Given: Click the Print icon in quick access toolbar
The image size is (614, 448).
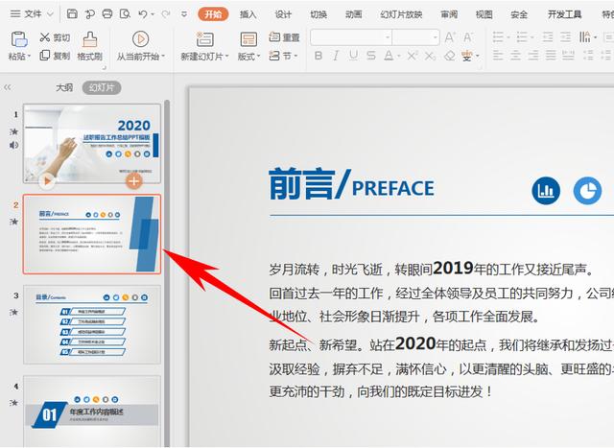Looking at the screenshot, I should [106, 14].
